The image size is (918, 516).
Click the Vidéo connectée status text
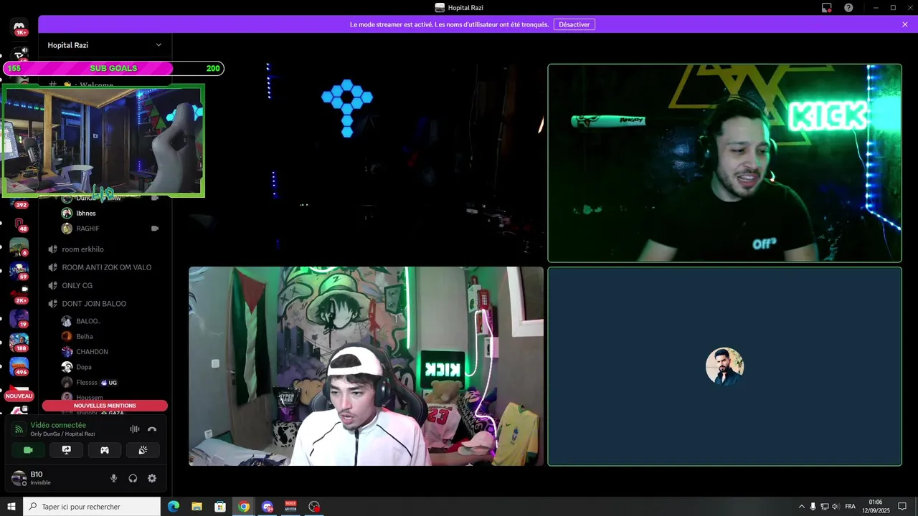tap(58, 425)
